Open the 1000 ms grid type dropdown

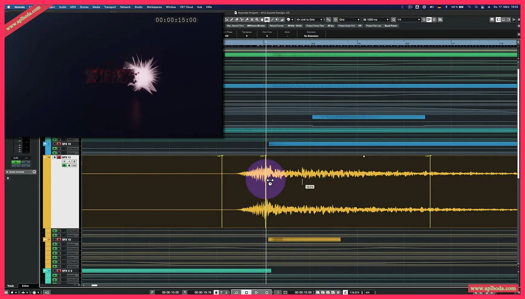[x=376, y=20]
